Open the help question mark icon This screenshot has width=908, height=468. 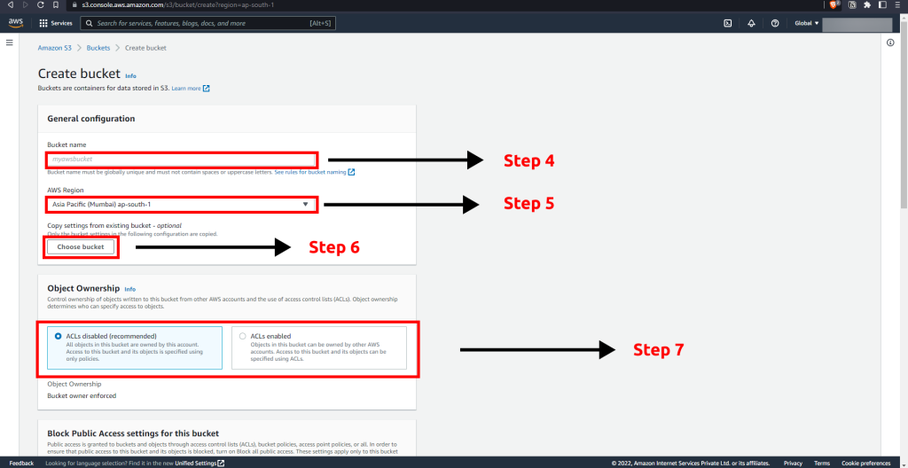tap(775, 23)
